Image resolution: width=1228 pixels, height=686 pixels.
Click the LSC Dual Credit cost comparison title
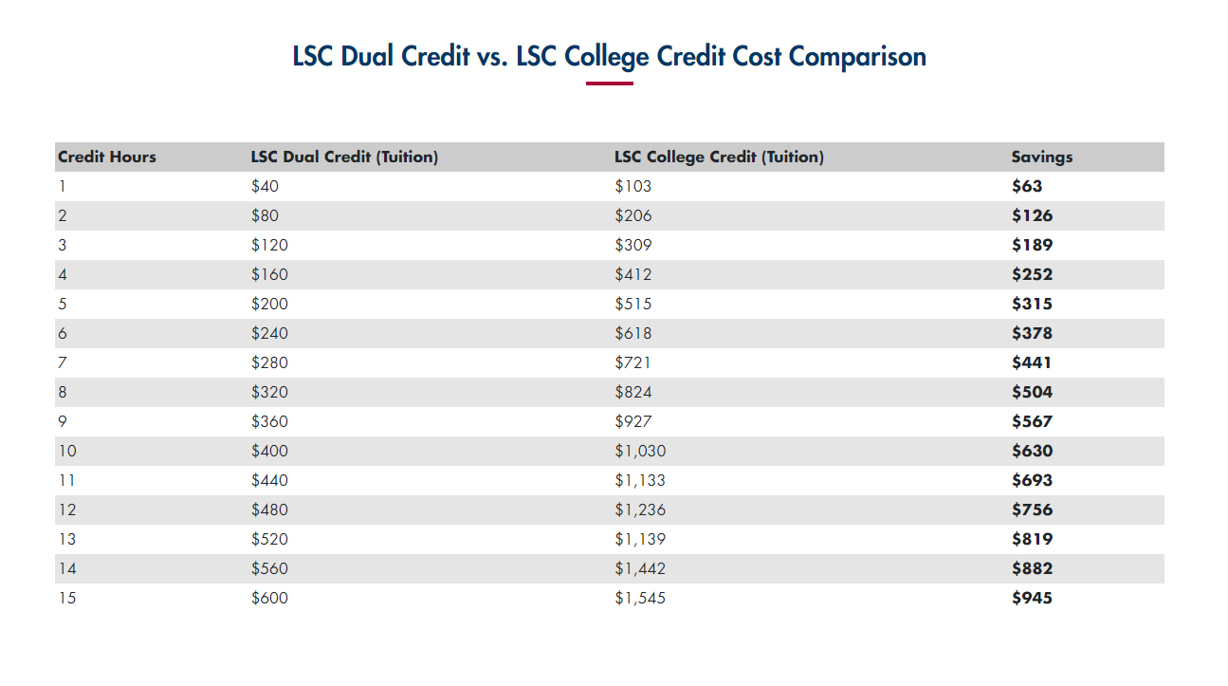click(x=609, y=57)
